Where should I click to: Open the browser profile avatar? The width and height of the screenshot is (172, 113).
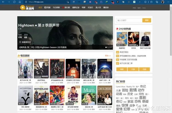tap(163, 2)
